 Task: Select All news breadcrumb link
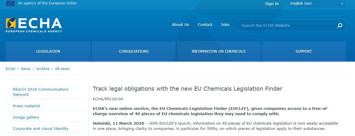[x=62, y=69]
